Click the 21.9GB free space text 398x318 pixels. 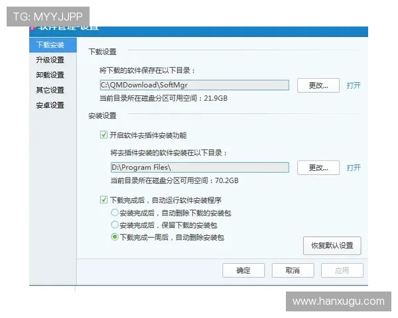(x=216, y=98)
